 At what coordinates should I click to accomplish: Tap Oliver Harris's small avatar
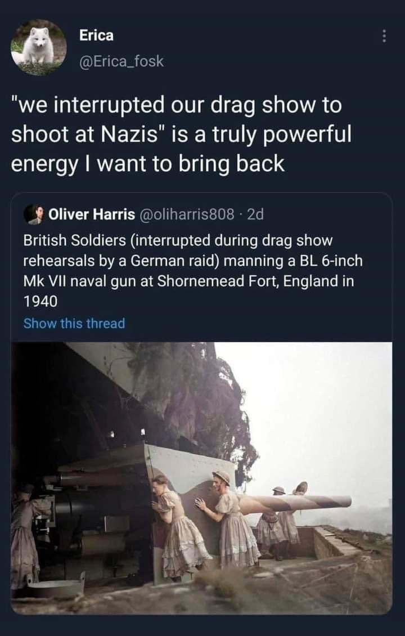tap(35, 214)
